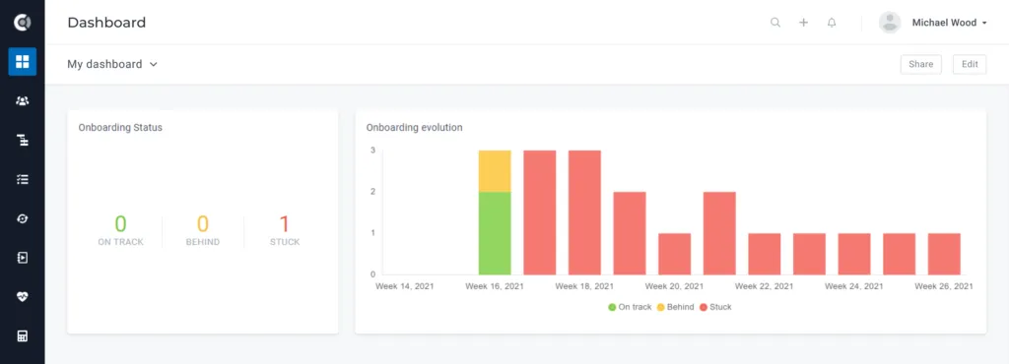
Task: Click the Week 16, 2021 axis label
Action: tap(495, 286)
